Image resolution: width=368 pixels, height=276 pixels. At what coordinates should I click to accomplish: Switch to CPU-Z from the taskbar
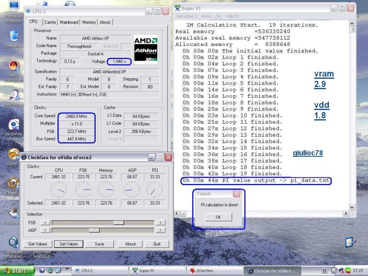coord(99,270)
